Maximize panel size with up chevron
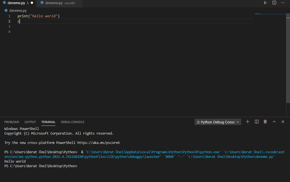Screen dimensions: 290x182 (274, 122)
